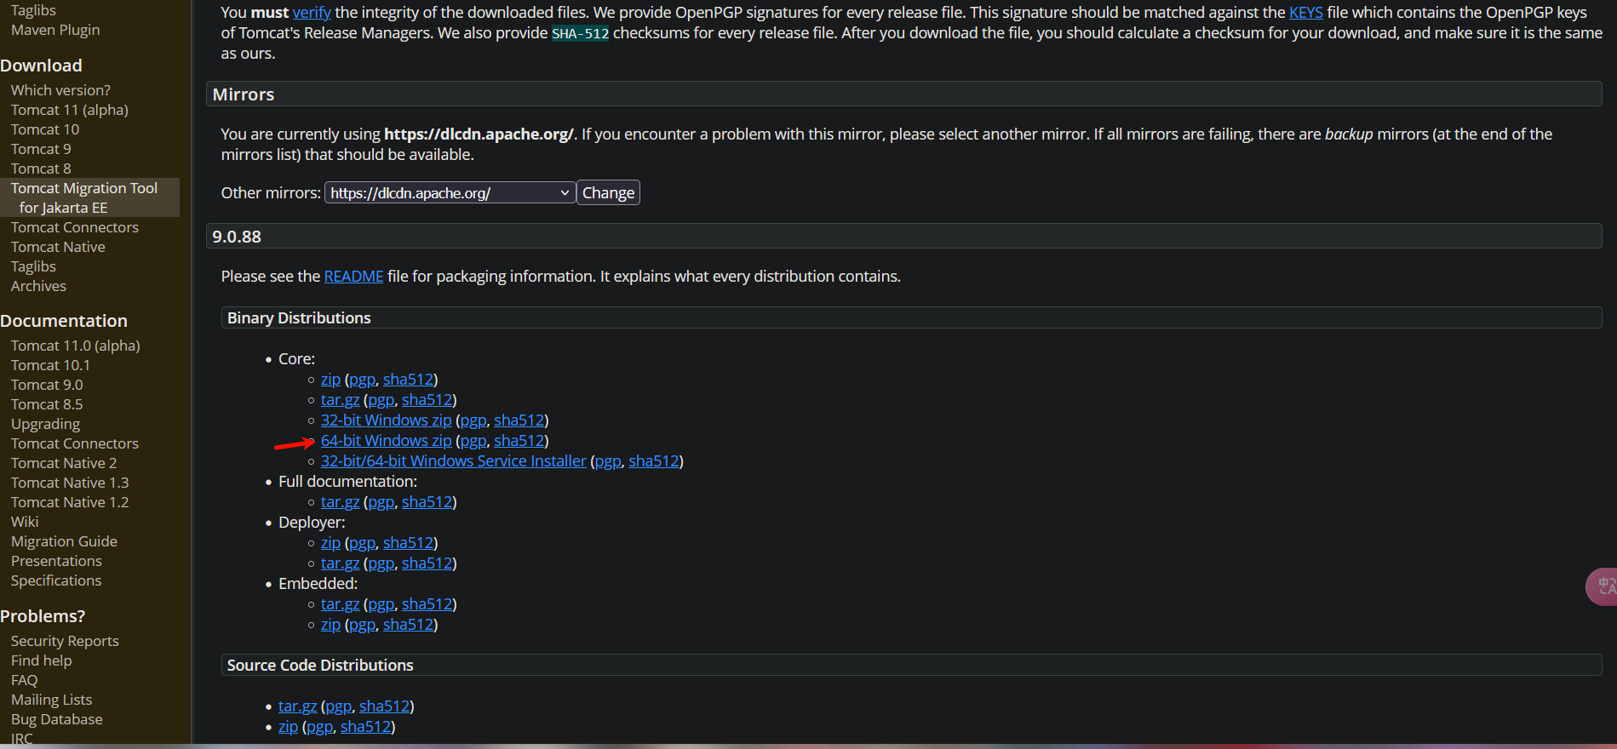1617x749 pixels.
Task: Download the Embedded tar.gz
Action: [340, 604]
